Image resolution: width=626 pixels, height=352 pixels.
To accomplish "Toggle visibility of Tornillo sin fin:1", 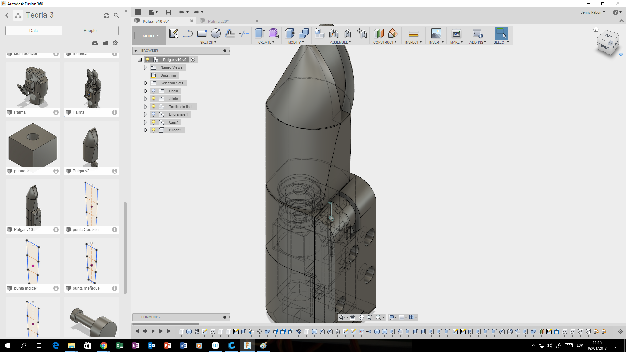I will [154, 107].
